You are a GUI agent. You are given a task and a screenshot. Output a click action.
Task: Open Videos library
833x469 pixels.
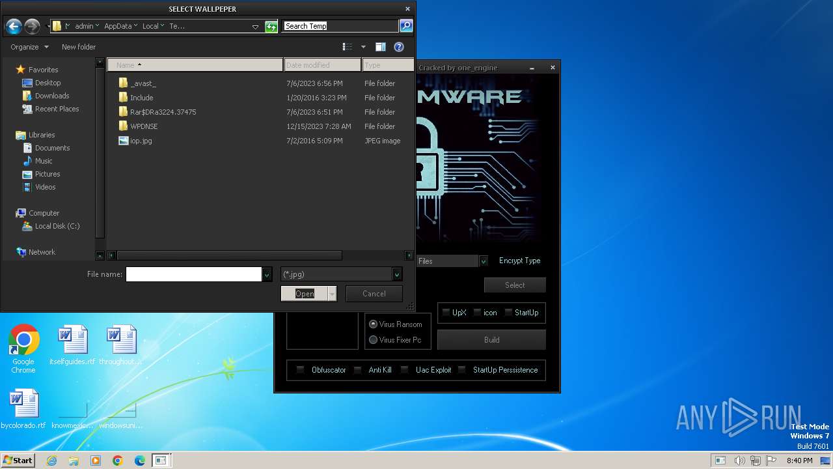(x=39, y=187)
